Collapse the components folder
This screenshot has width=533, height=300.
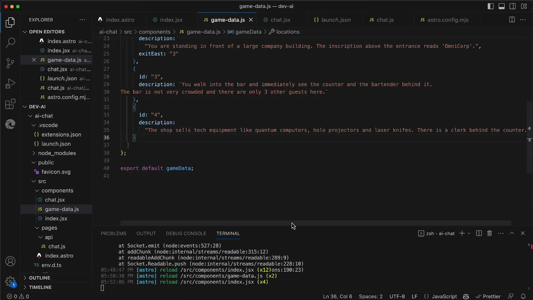coord(57,191)
